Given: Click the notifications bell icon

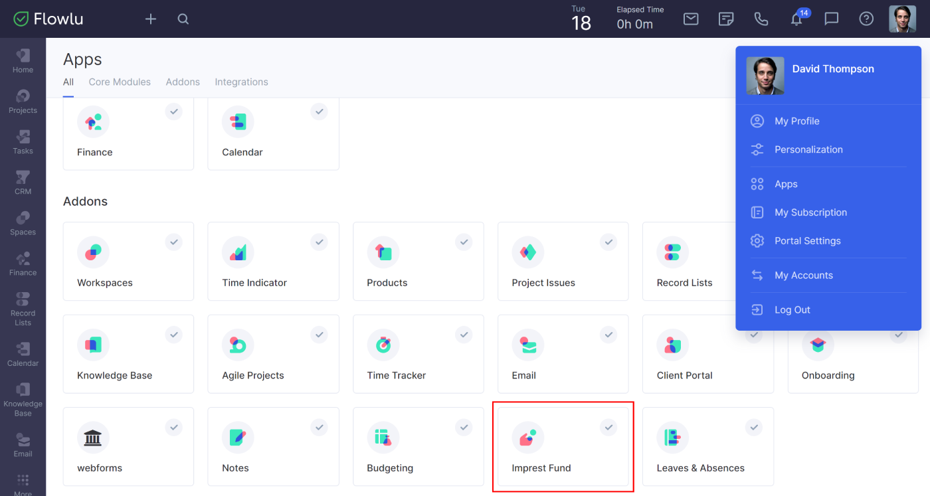Looking at the screenshot, I should click(796, 19).
